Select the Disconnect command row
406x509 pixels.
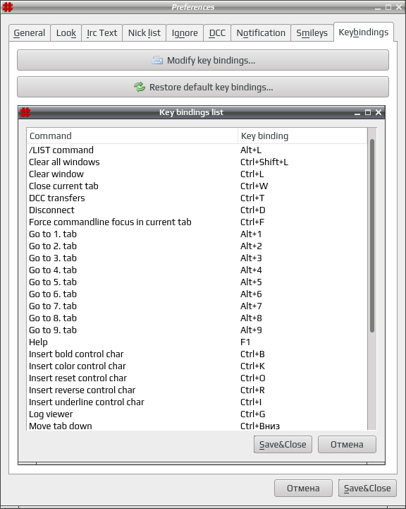point(197,210)
